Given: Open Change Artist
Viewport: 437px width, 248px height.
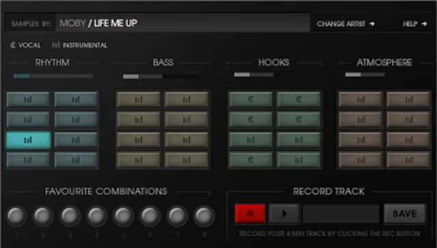Looking at the screenshot, I should point(346,24).
